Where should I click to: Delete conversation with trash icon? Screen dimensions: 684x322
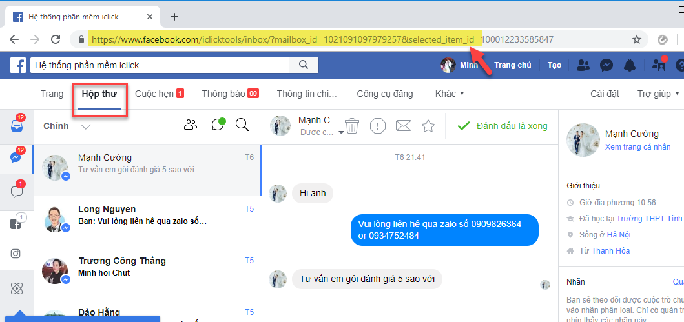point(353,126)
